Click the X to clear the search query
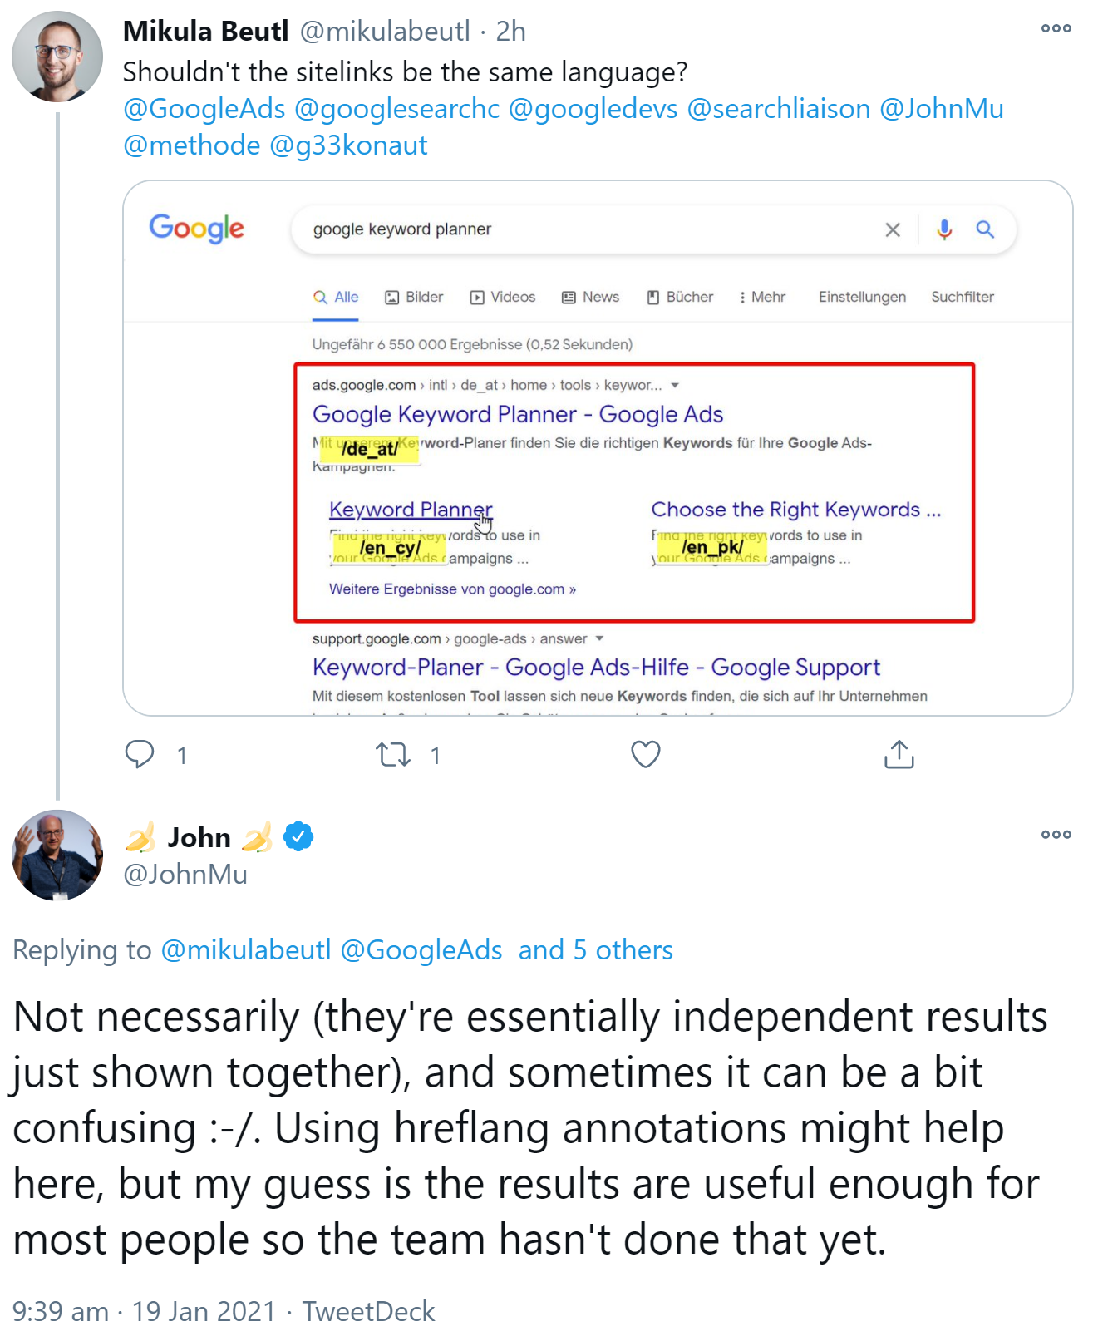 tap(893, 229)
